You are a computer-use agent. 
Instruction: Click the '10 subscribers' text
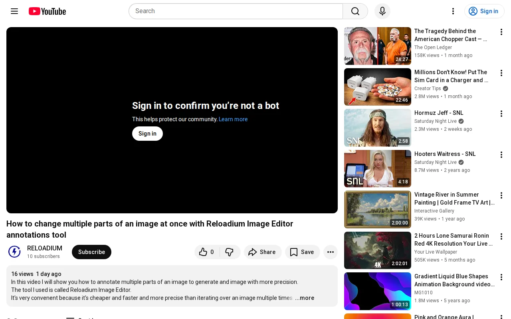tap(44, 256)
